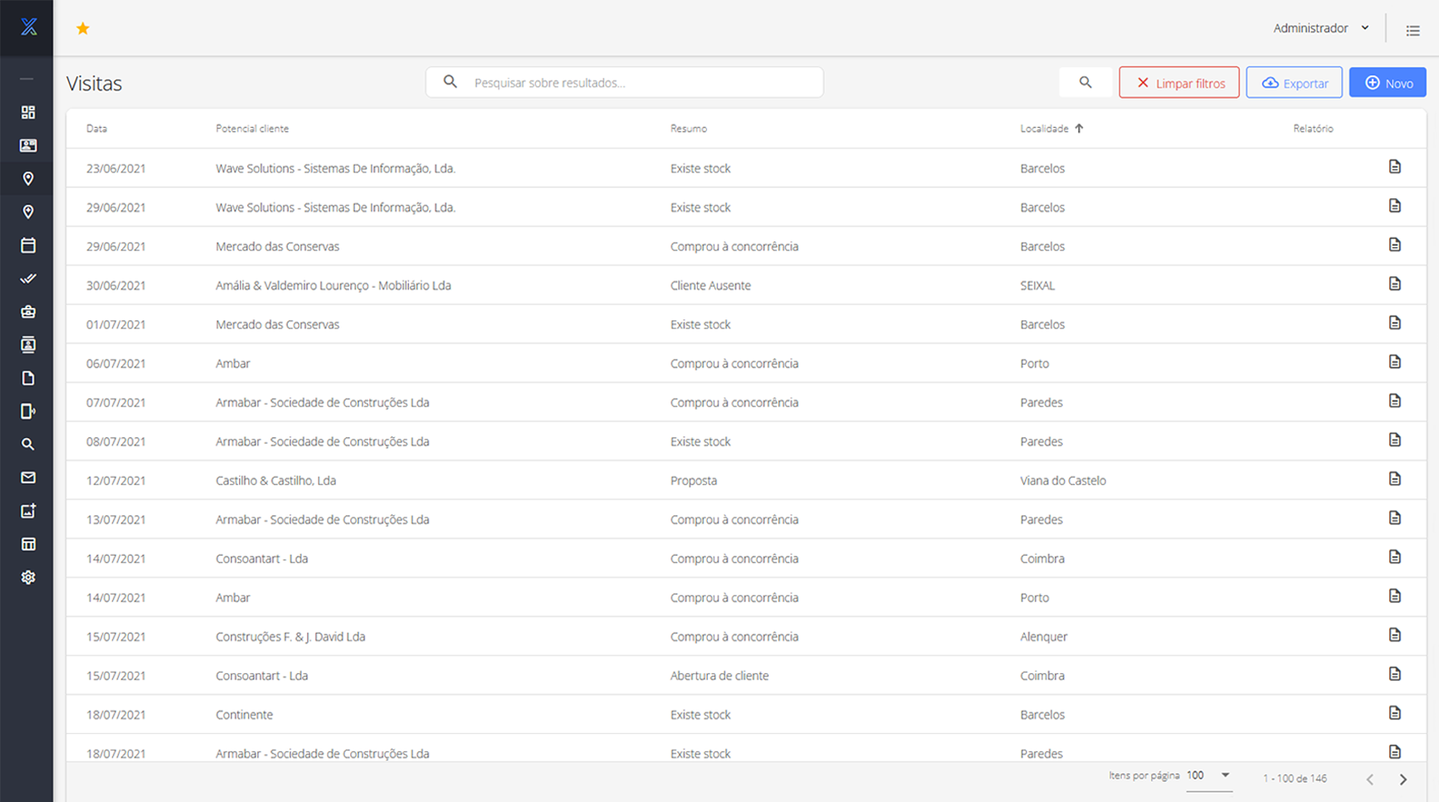
Task: Expand the Administrador user dropdown
Action: point(1321,28)
